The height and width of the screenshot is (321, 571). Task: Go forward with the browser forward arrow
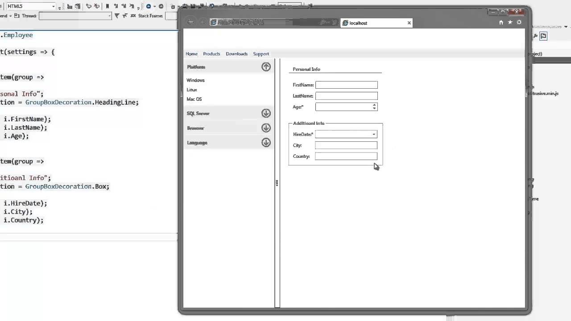pyautogui.click(x=202, y=22)
